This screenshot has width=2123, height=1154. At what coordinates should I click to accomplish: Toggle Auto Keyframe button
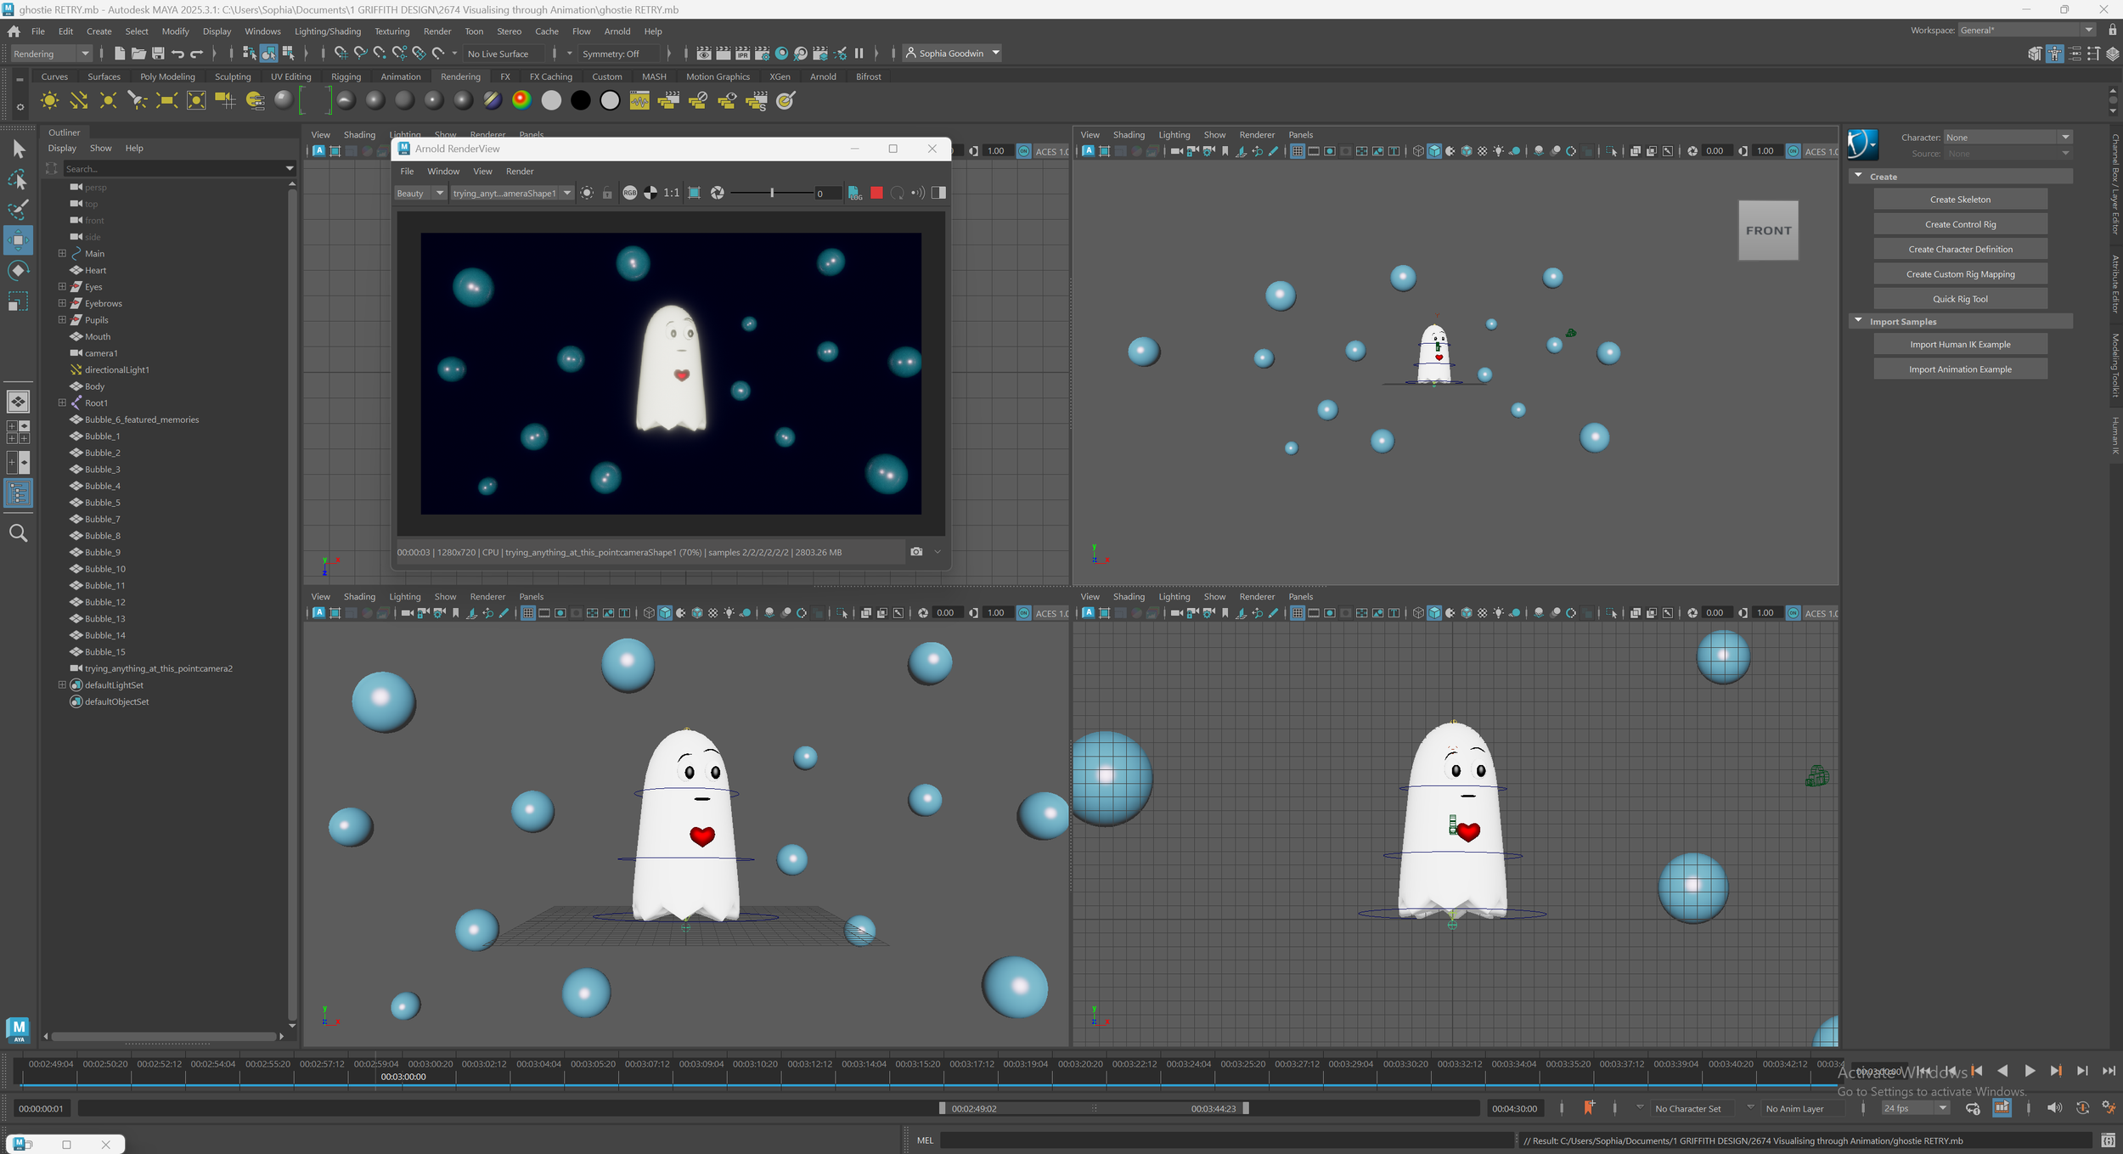(x=2082, y=1107)
